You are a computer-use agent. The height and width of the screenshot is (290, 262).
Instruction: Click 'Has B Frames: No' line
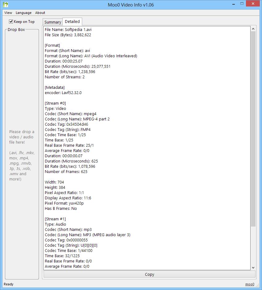[61, 208]
